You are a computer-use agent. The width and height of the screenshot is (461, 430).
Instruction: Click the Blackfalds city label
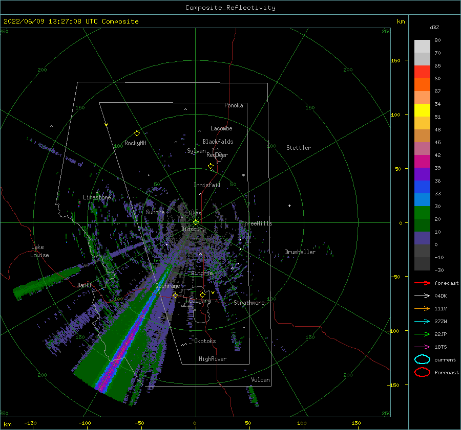[218, 142]
